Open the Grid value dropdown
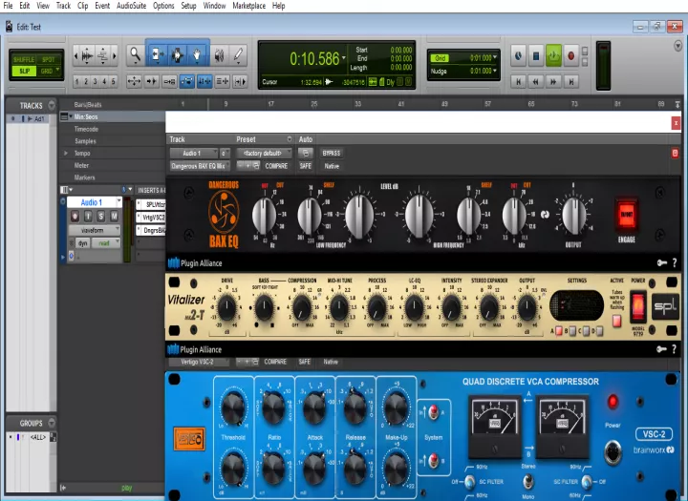 (x=495, y=57)
